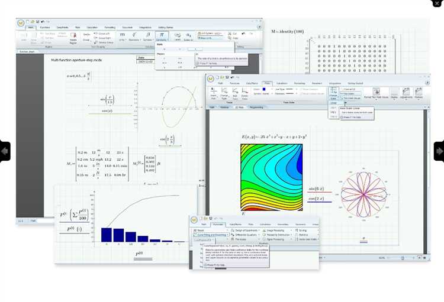The image size is (444, 302).
Task: Open the Constants pi button in top-left window
Action: [162, 36]
